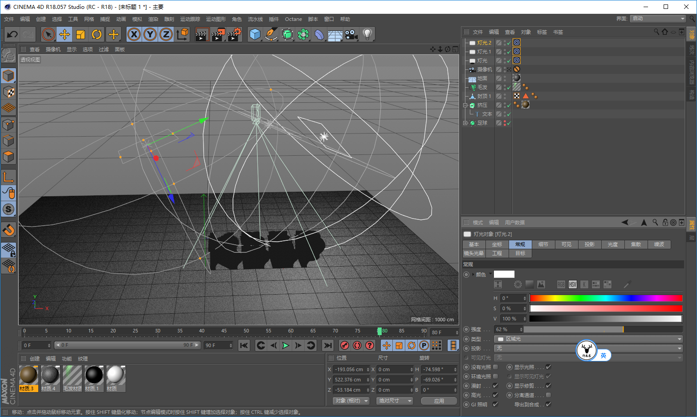This screenshot has height=417, width=697.
Task: Switch to Texture mode checkered cube
Action: click(x=8, y=92)
